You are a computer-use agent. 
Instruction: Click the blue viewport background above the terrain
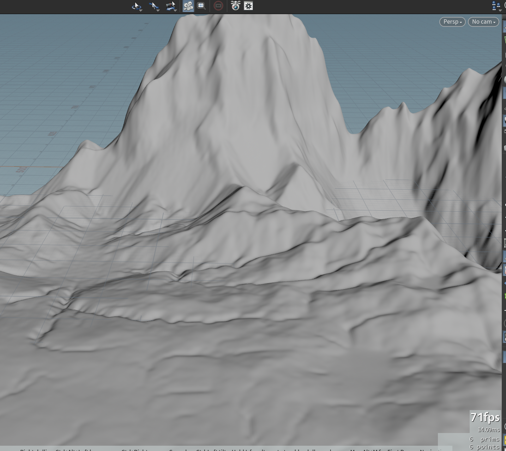pyautogui.click(x=71, y=71)
